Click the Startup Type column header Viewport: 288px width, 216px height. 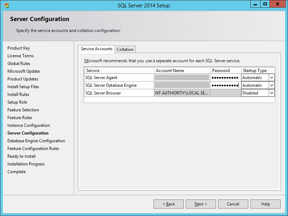[x=258, y=71]
